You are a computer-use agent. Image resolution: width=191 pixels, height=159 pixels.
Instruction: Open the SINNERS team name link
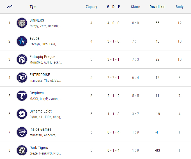pos(37,20)
